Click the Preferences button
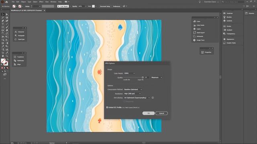The height and width of the screenshot is (144, 257). [x=116, y=6]
